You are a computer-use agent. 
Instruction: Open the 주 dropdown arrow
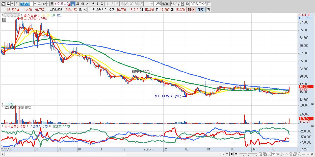[x=12, y=4]
